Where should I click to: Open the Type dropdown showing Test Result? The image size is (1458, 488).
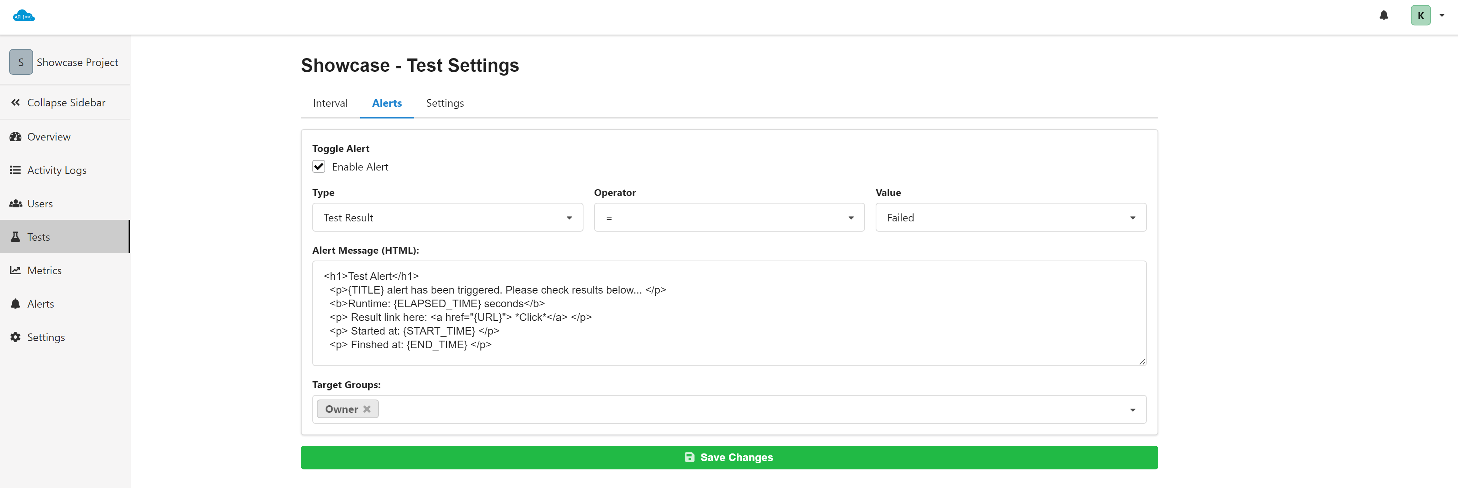pyautogui.click(x=447, y=218)
